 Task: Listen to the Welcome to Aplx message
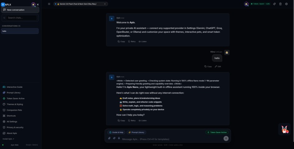click(x=143, y=42)
